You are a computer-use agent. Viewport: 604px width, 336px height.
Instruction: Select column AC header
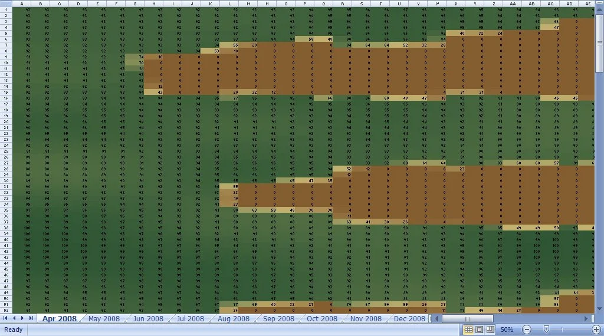[550, 4]
